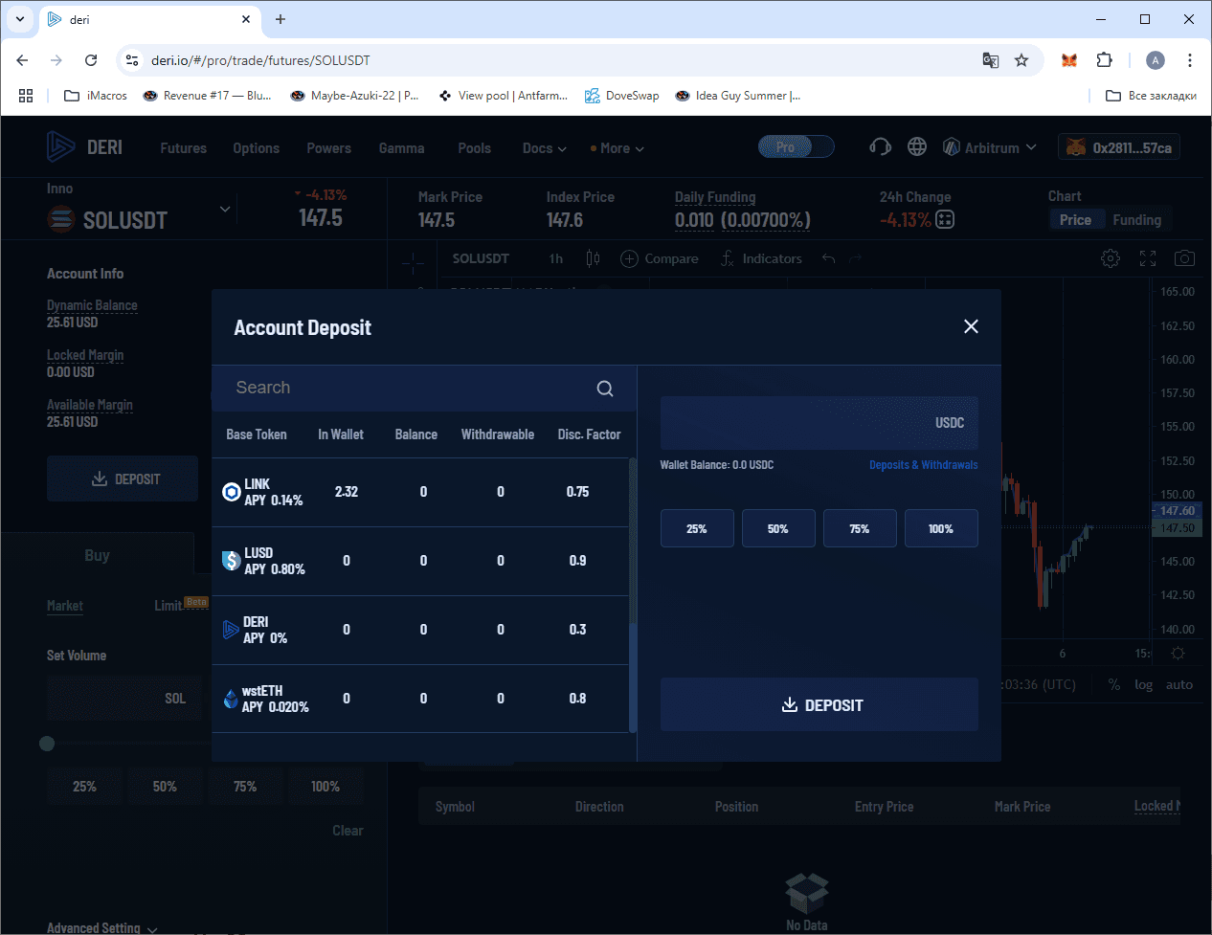Viewport: 1212px width, 935px height.
Task: Toggle percent scale on chart
Action: pyautogui.click(x=1113, y=685)
